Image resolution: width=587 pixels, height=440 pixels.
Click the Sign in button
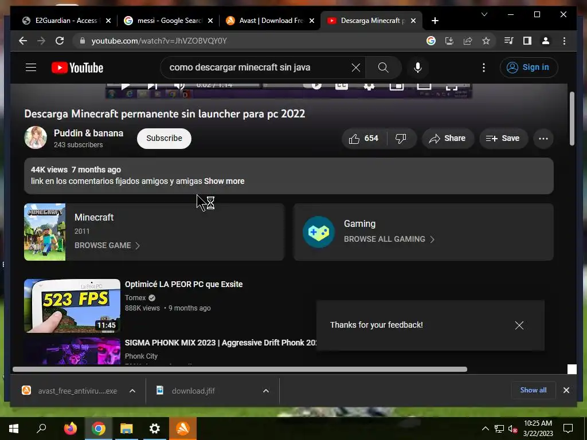(x=529, y=68)
